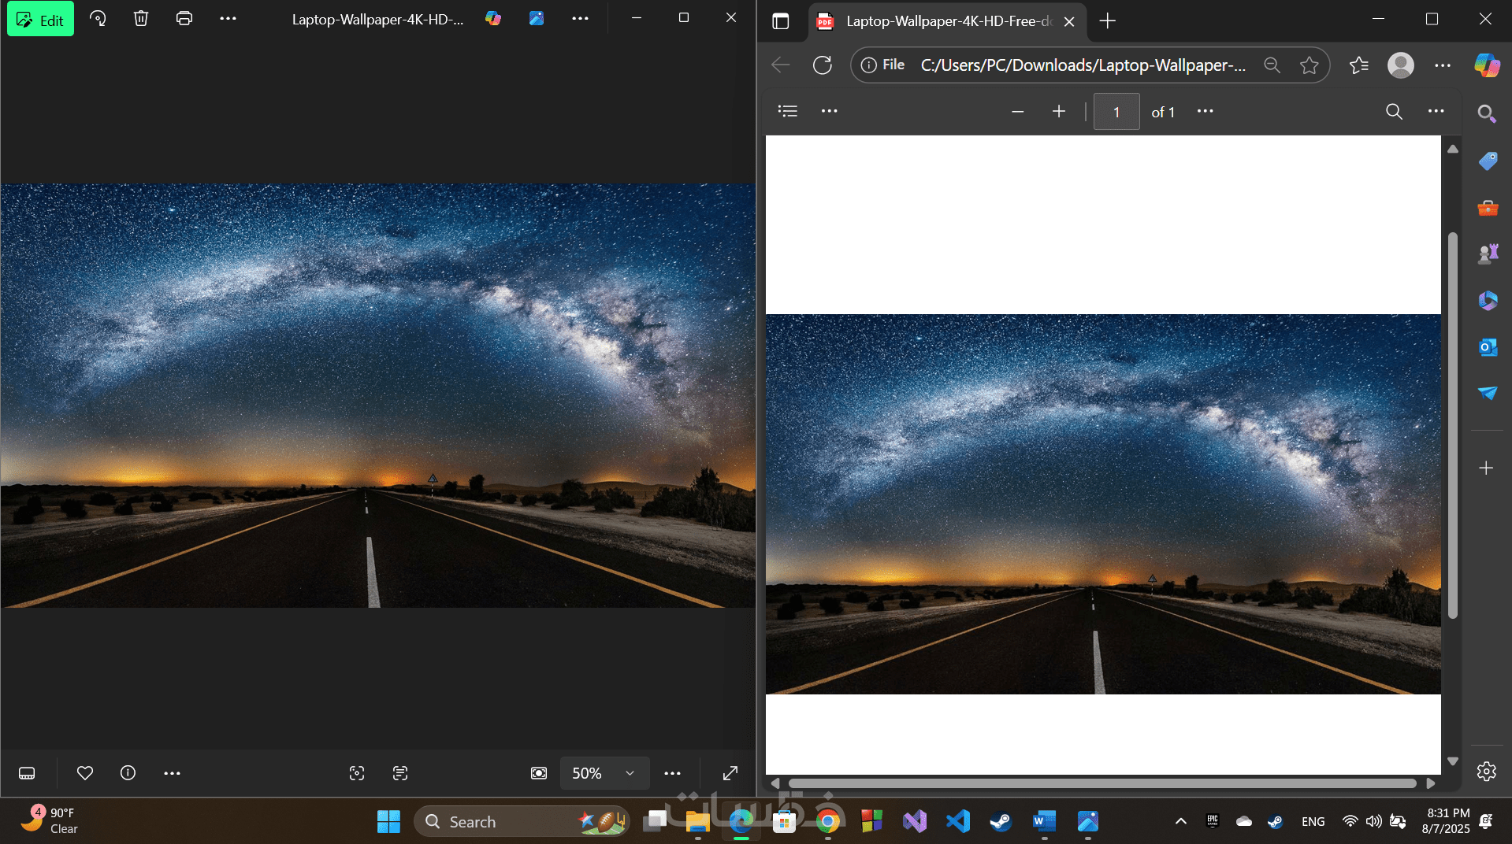Open Microsoft 365 in Edge sidebar

coord(1488,300)
